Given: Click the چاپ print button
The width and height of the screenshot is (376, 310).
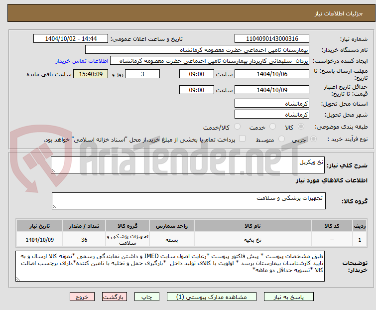Looking at the screenshot, I should tap(147, 297).
